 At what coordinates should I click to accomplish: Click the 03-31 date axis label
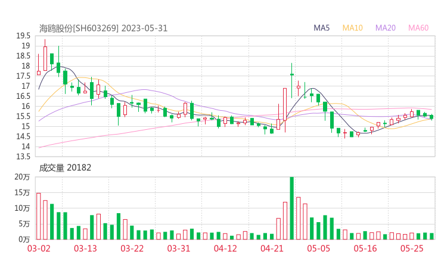pyautogui.click(x=179, y=249)
